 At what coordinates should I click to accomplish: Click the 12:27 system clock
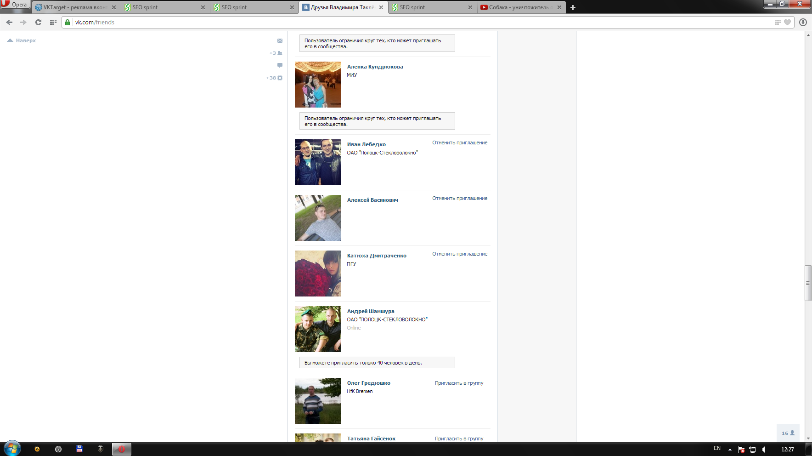[x=787, y=450]
